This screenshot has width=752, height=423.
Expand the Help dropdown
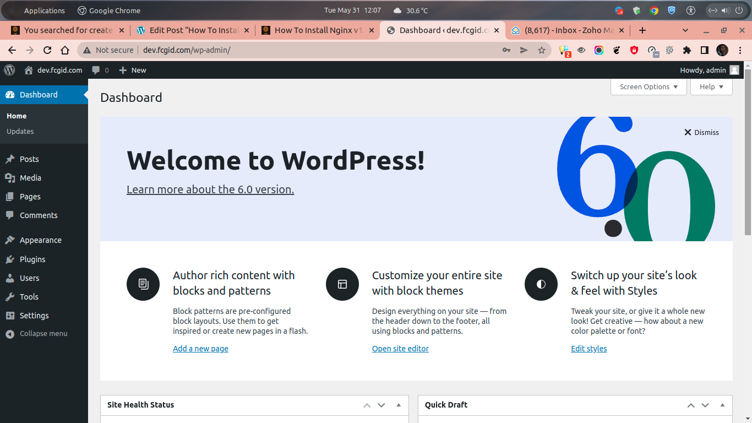pyautogui.click(x=711, y=87)
